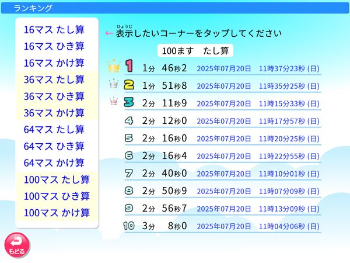Click timestamp 11時37分23秒 (日)

289,68
